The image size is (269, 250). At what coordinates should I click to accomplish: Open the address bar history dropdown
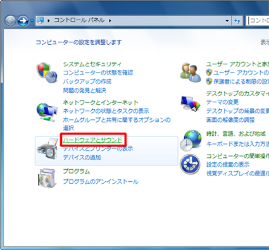pyautogui.click(x=227, y=21)
